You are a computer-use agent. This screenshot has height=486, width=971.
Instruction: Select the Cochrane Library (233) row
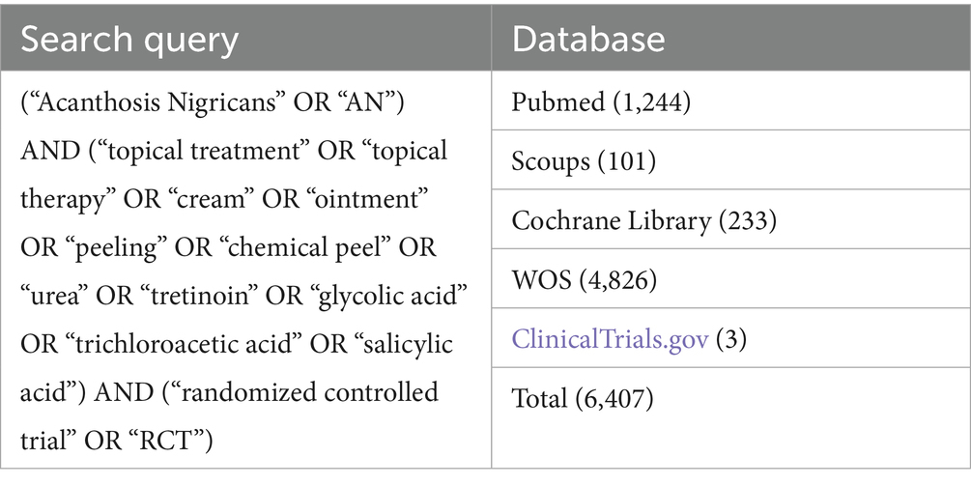pyautogui.click(x=644, y=221)
